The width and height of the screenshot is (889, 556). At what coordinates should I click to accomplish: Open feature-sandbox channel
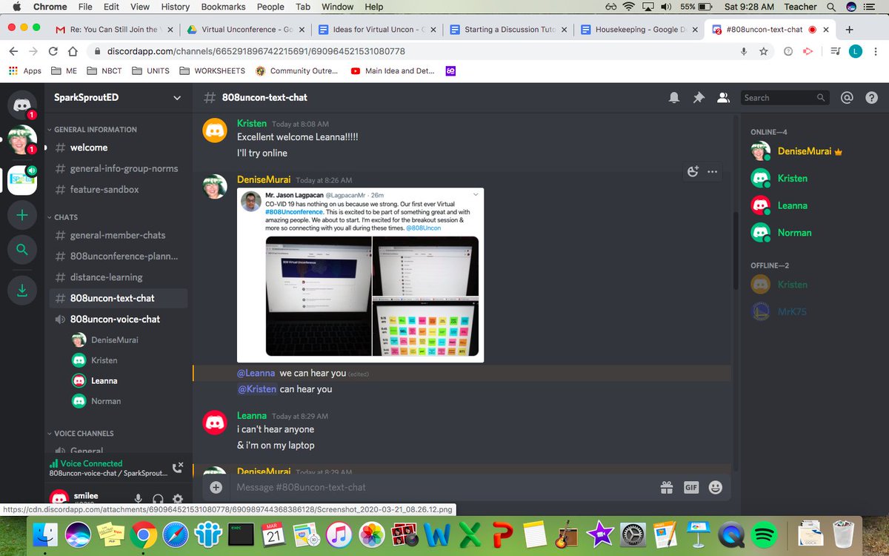[119, 189]
